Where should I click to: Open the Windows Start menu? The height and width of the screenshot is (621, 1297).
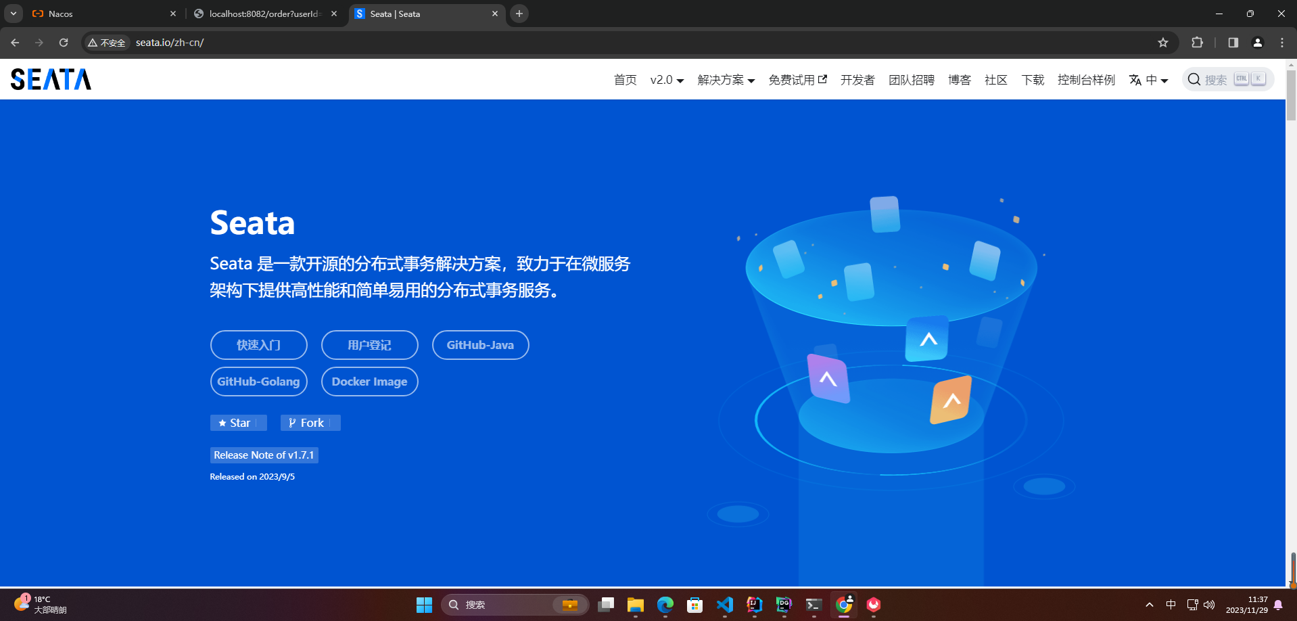coord(424,605)
